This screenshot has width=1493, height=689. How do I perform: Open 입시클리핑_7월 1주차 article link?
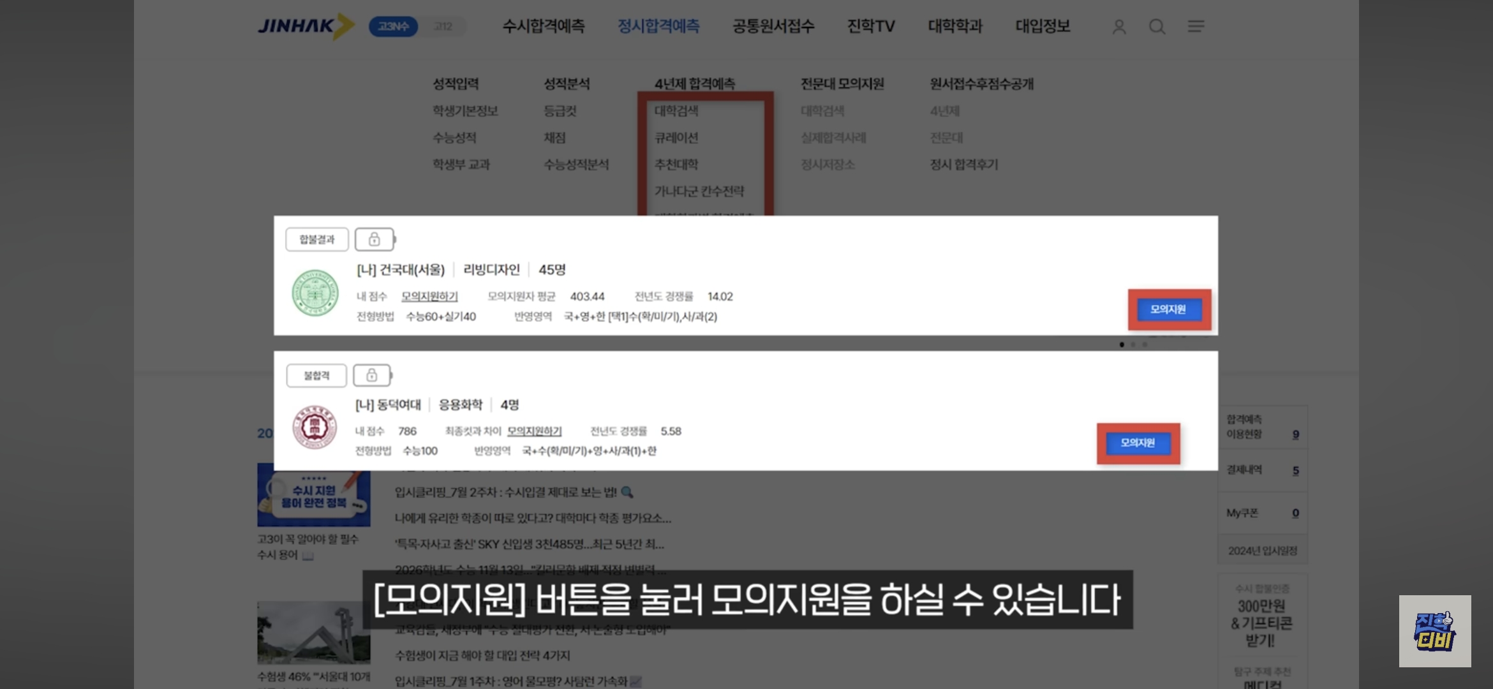coord(517,681)
